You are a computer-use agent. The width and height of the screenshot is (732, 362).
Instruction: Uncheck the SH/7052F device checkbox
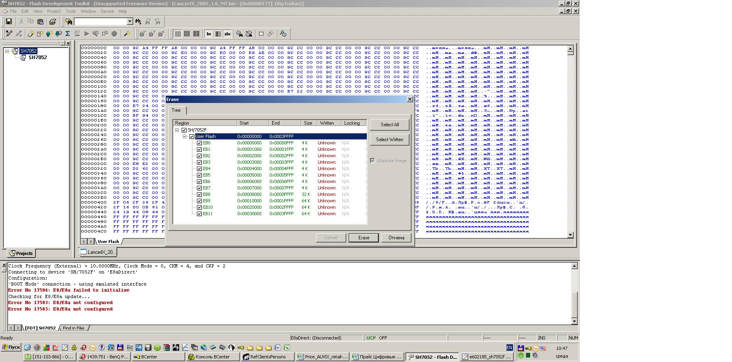click(184, 130)
